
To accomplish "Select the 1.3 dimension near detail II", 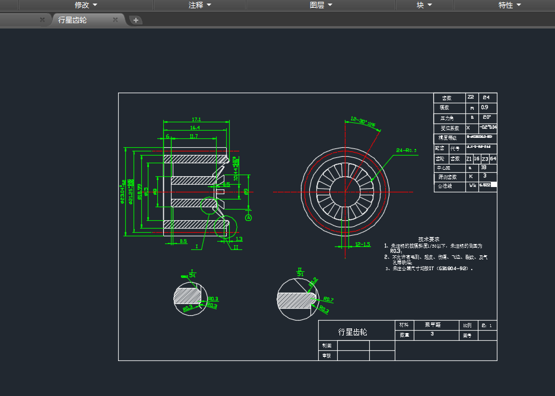I will [x=239, y=239].
